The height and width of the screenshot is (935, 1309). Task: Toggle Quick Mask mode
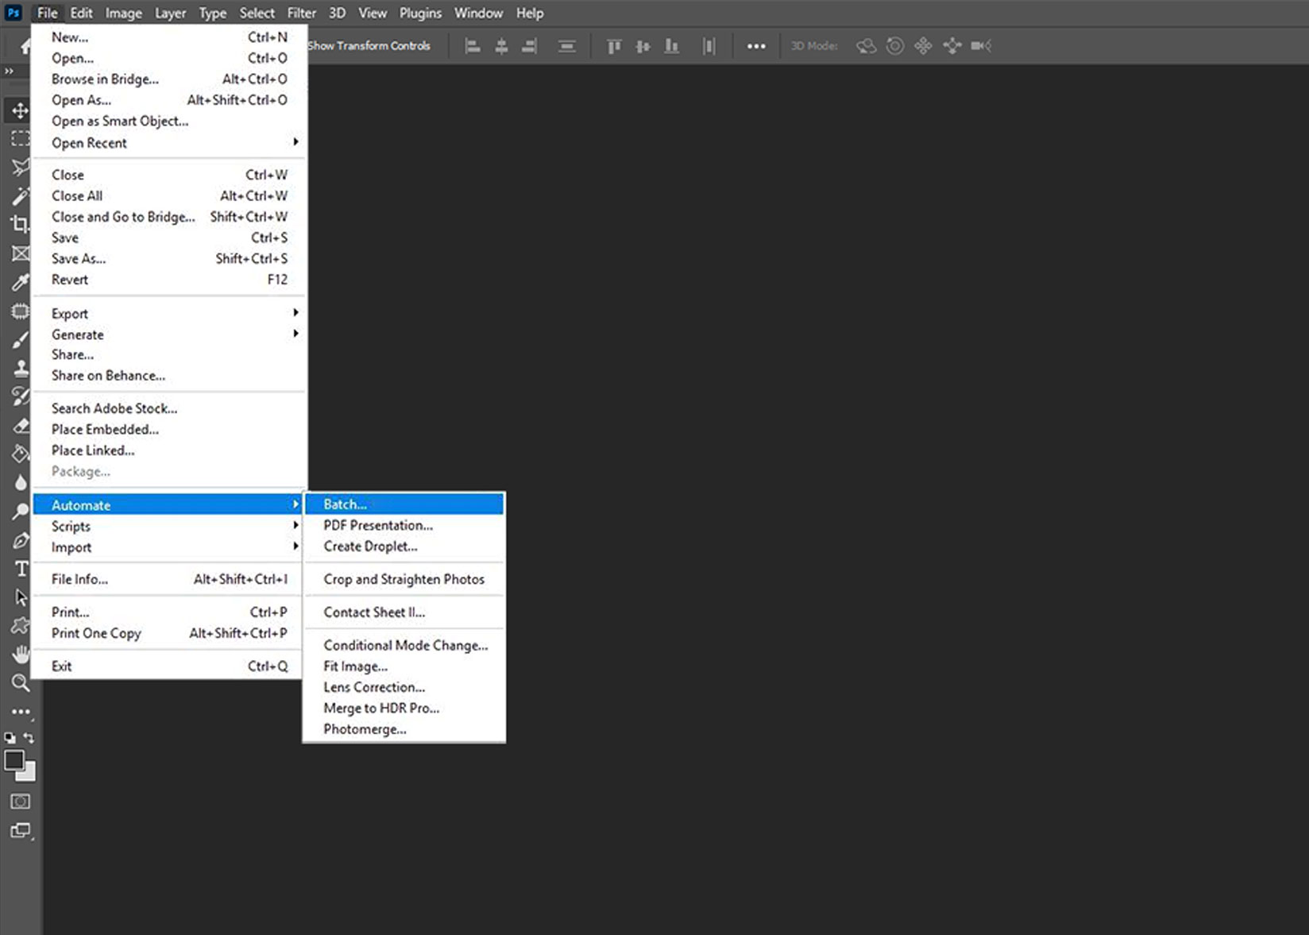(x=20, y=802)
